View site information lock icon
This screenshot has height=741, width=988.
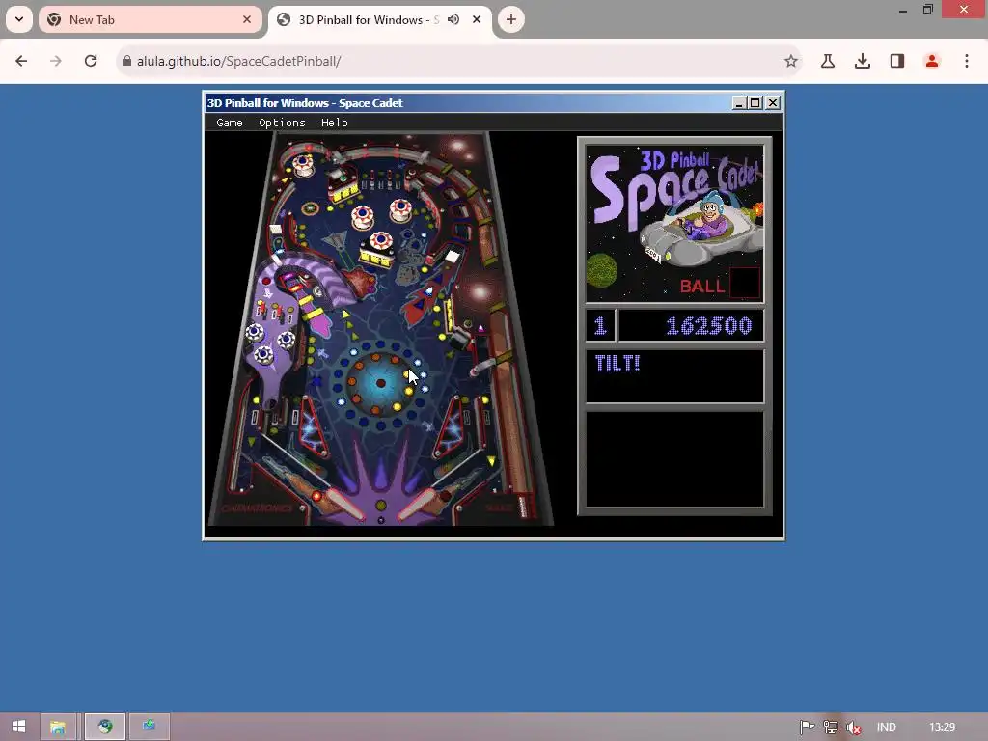coord(127,61)
